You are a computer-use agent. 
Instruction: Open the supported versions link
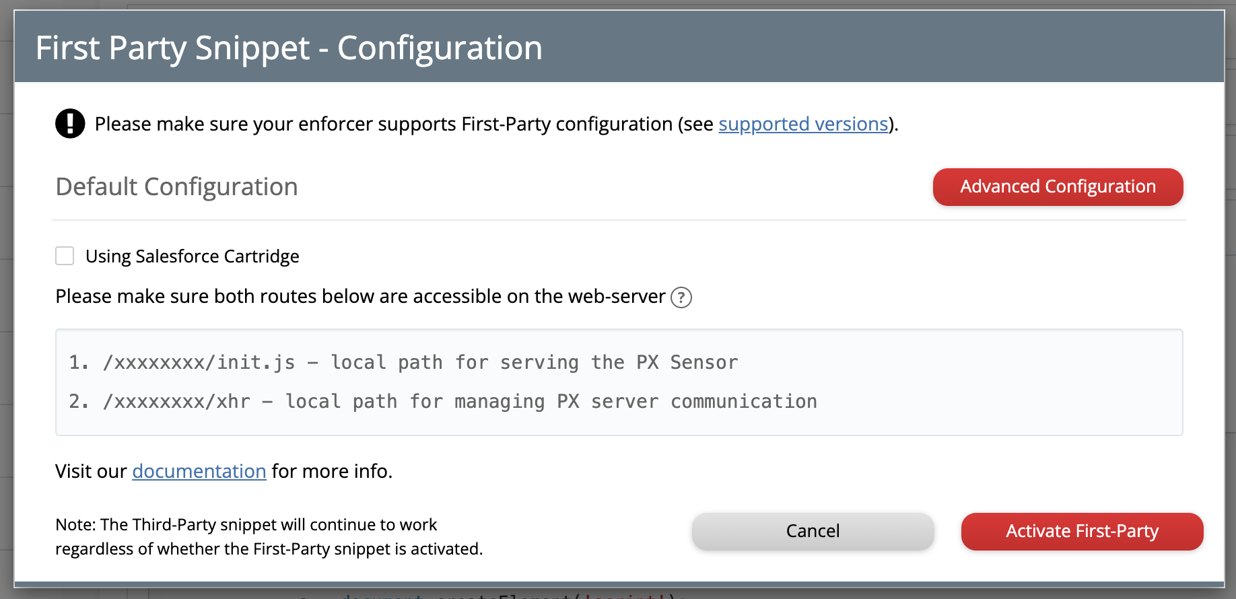click(x=803, y=124)
